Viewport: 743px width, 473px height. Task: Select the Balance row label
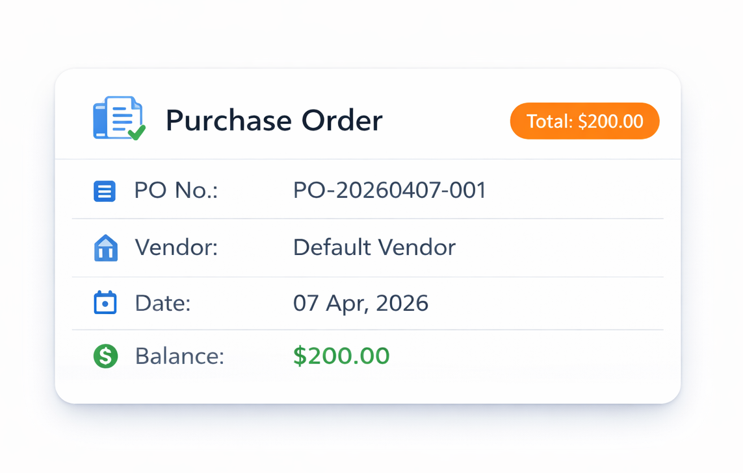pyautogui.click(x=179, y=356)
